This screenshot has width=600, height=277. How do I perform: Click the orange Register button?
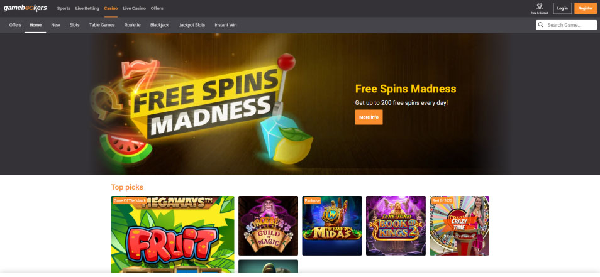(586, 8)
